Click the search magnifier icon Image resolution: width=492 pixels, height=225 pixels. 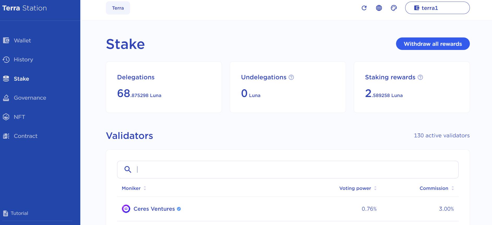[128, 170]
